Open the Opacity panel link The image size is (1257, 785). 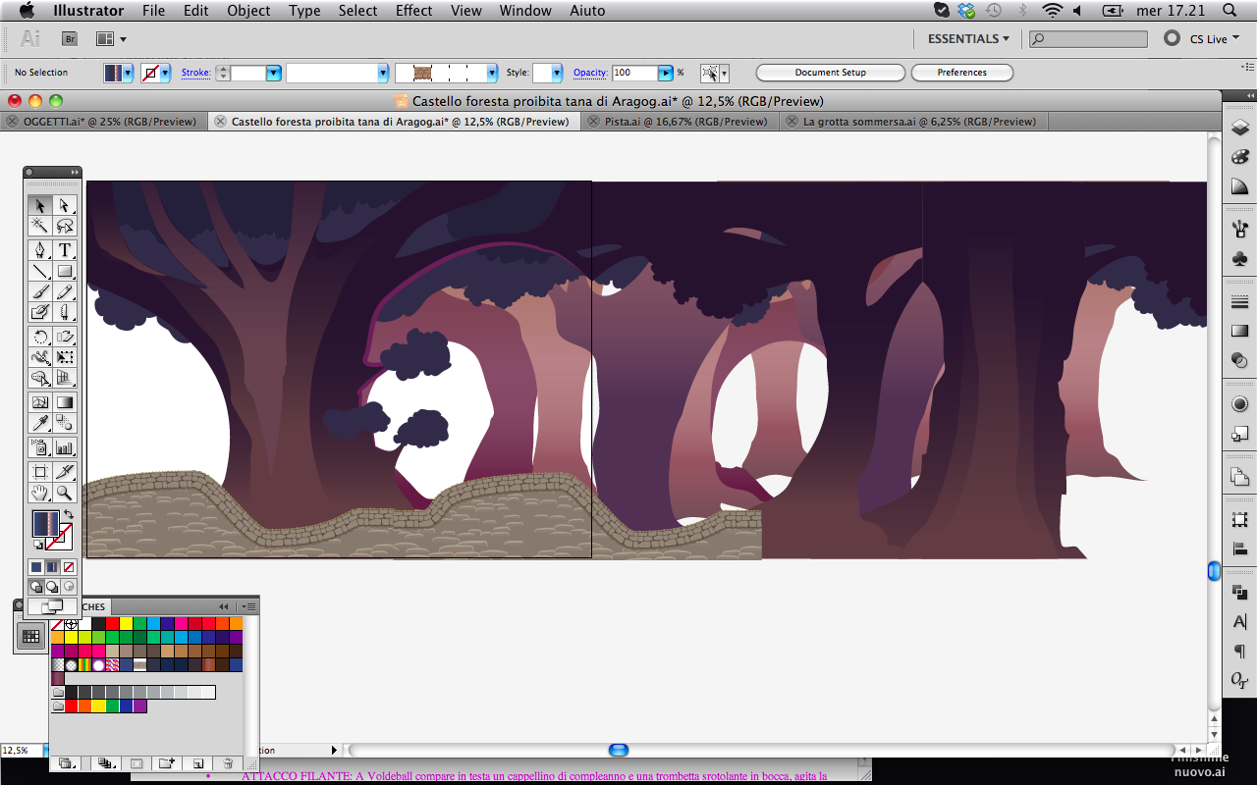590,73
